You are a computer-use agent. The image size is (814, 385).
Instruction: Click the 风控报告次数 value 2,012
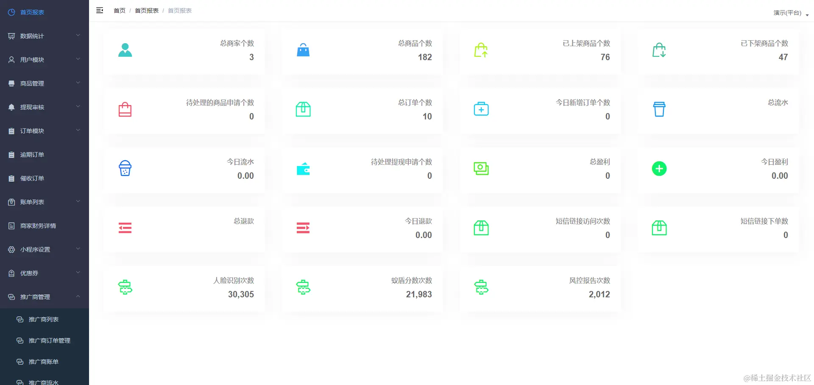(599, 294)
